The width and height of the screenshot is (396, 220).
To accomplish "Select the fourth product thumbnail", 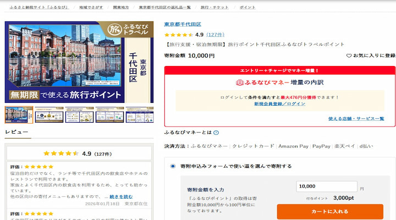I will [x=110, y=114].
